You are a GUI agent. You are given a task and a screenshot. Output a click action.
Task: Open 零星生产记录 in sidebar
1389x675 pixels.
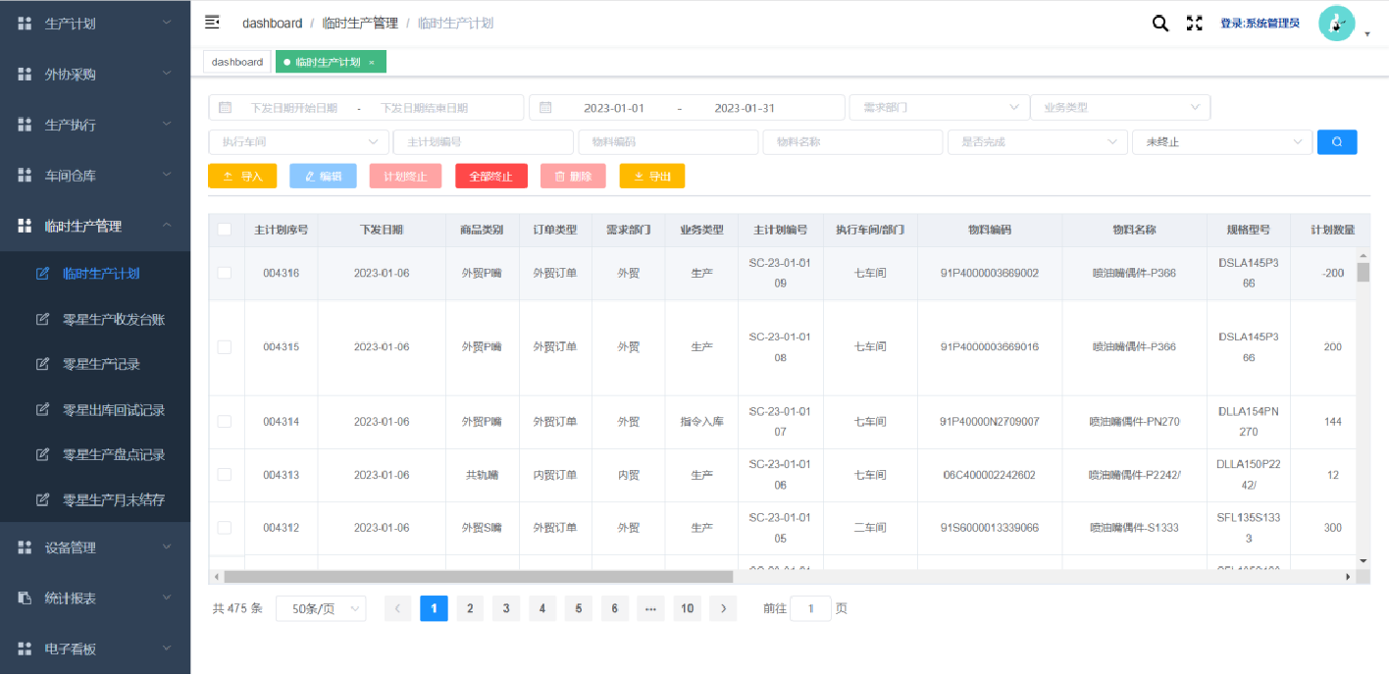(x=101, y=364)
